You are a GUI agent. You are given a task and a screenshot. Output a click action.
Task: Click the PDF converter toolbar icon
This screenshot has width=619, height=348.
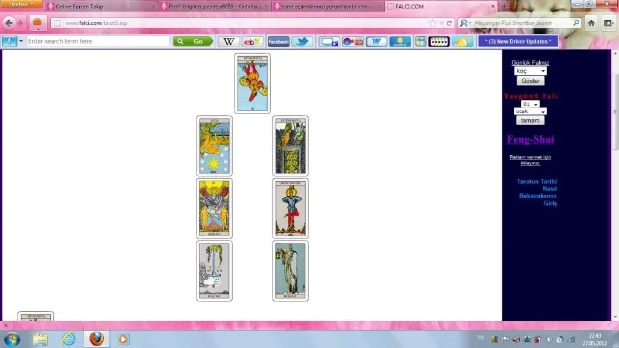pyautogui.click(x=352, y=42)
